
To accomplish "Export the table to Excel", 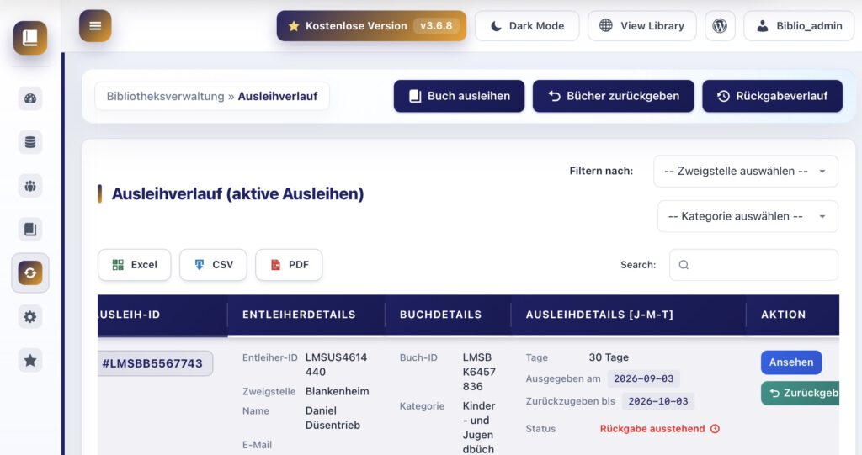I will point(135,265).
